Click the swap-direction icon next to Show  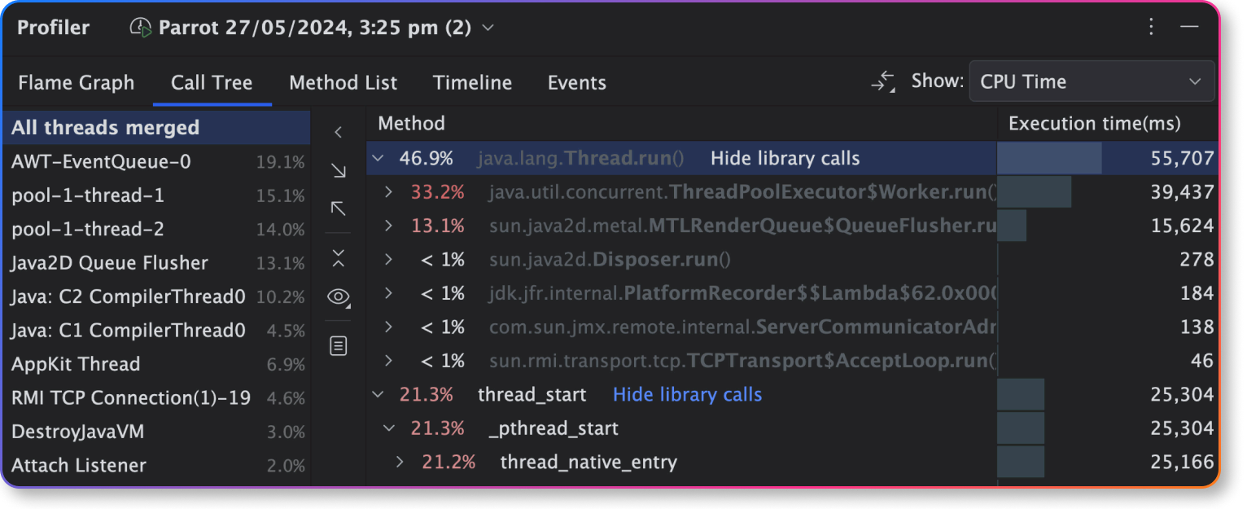coord(882,81)
